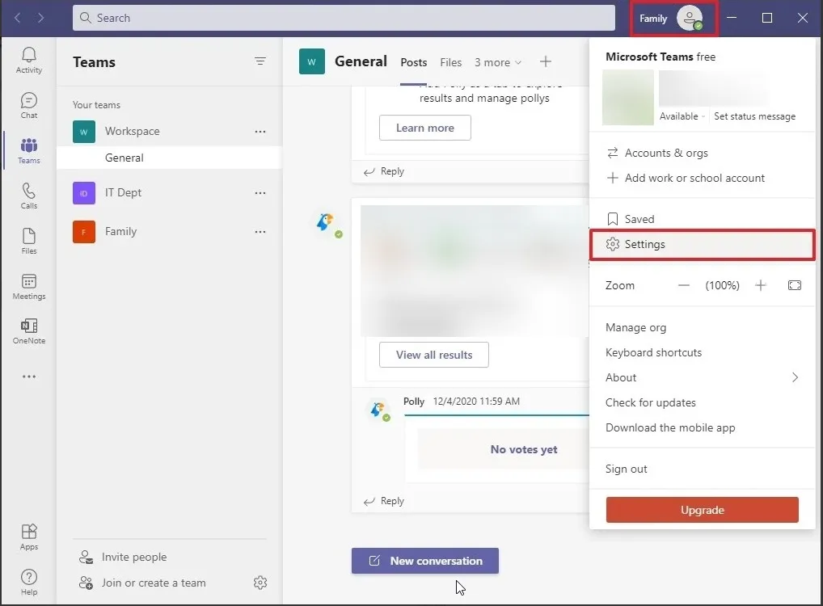
Task: Click Invite people
Action: click(123, 557)
